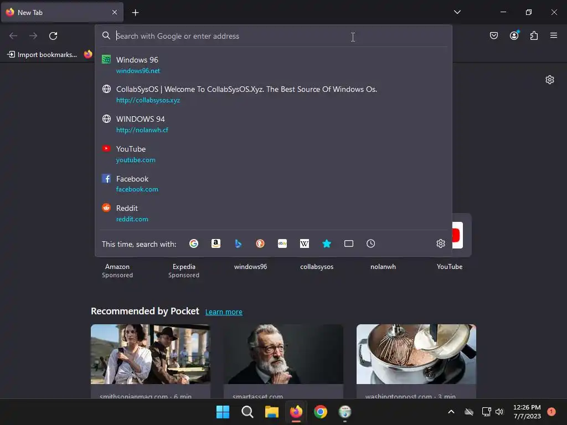This screenshot has width=567, height=425.
Task: Click the globe download app in taskbar
Action: [345, 412]
